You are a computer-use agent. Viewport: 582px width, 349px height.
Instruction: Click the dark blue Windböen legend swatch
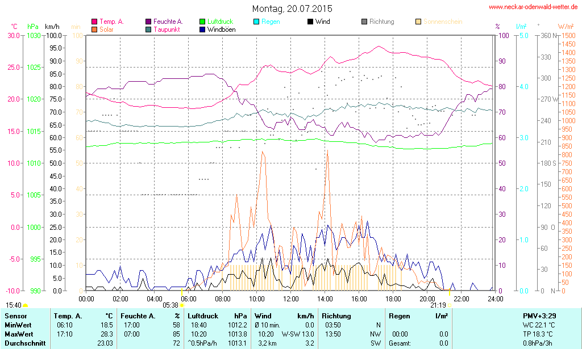click(203, 29)
